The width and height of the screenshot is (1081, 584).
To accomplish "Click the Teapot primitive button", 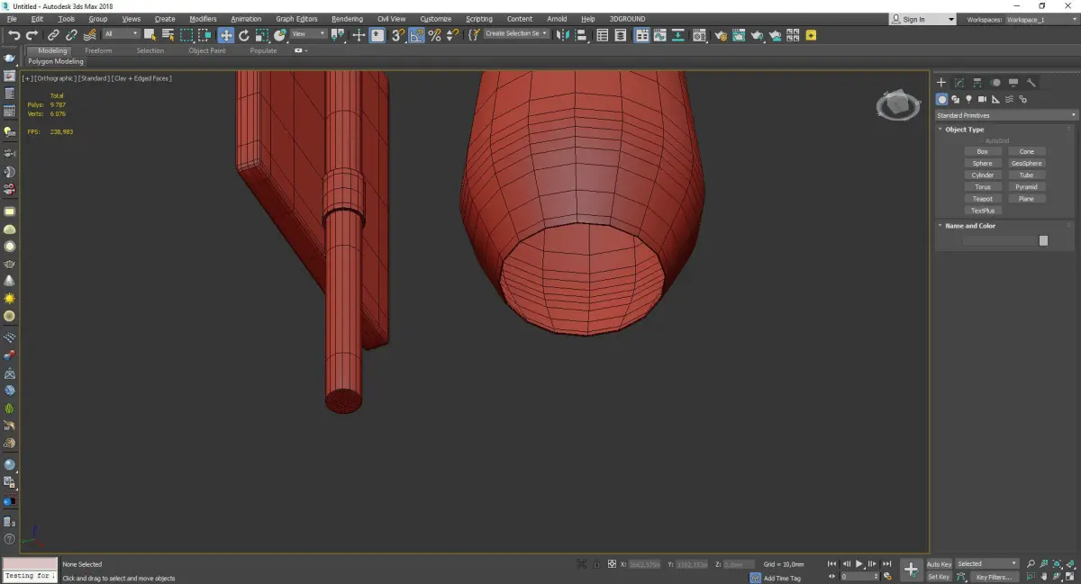I will (982, 199).
